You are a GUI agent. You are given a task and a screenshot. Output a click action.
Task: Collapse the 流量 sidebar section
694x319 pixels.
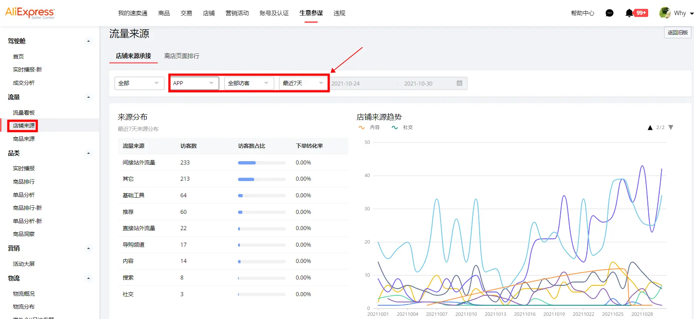88,97
